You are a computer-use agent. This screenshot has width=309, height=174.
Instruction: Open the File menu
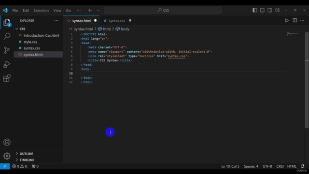pyautogui.click(x=15, y=11)
